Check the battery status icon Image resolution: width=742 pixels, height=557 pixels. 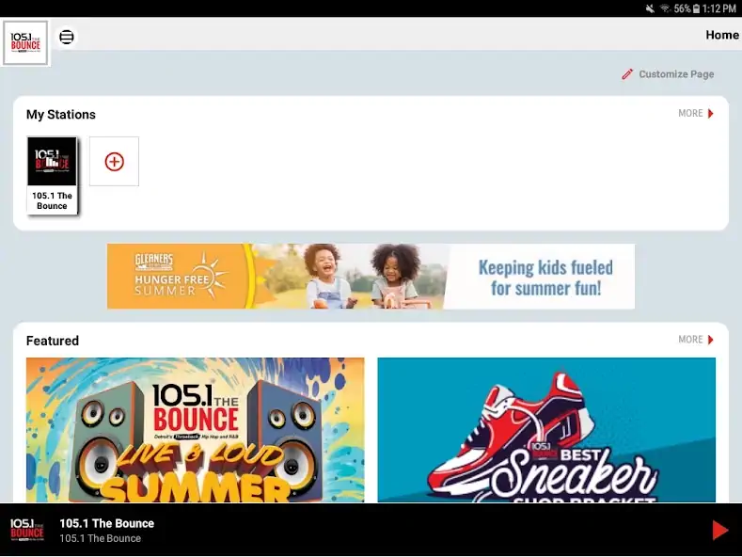pos(696,8)
